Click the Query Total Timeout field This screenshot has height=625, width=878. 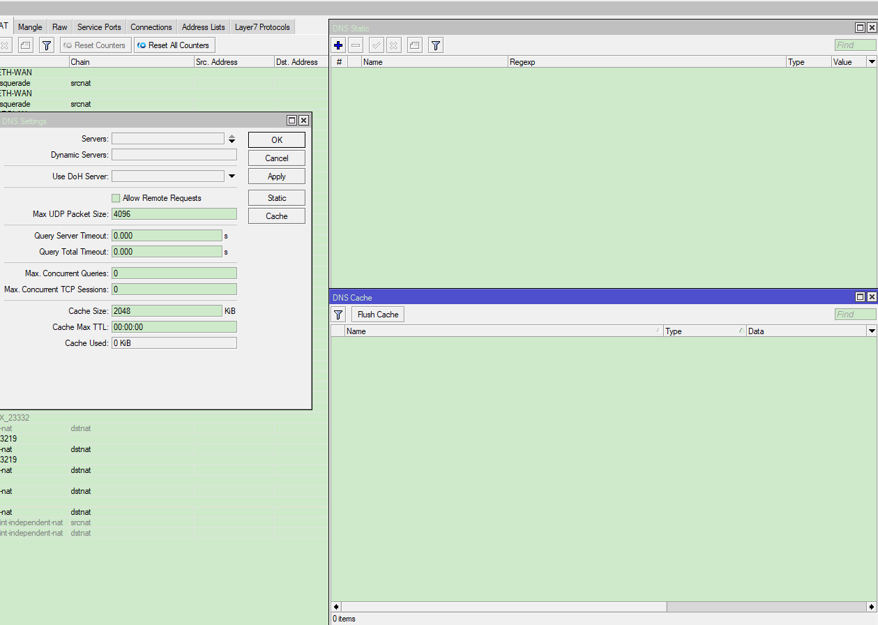[167, 252]
